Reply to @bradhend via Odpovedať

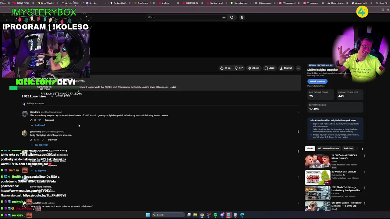49,120
